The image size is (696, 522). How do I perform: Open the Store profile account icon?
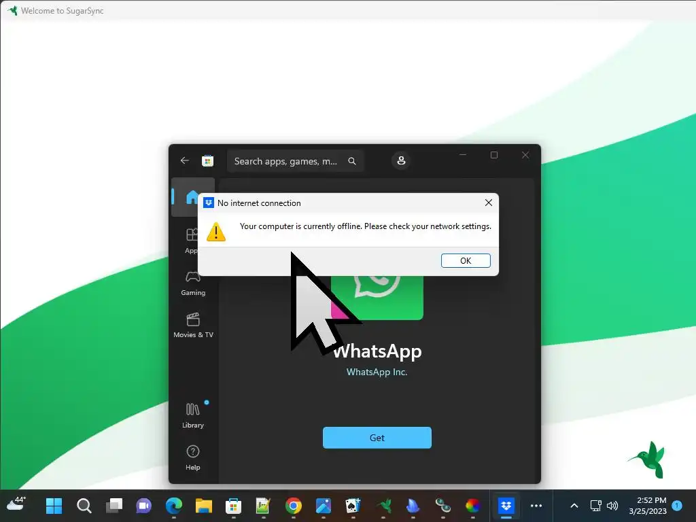click(x=401, y=160)
